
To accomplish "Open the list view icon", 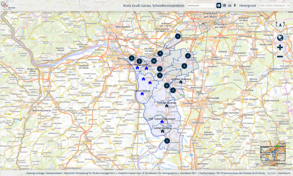I will click(224, 5).
